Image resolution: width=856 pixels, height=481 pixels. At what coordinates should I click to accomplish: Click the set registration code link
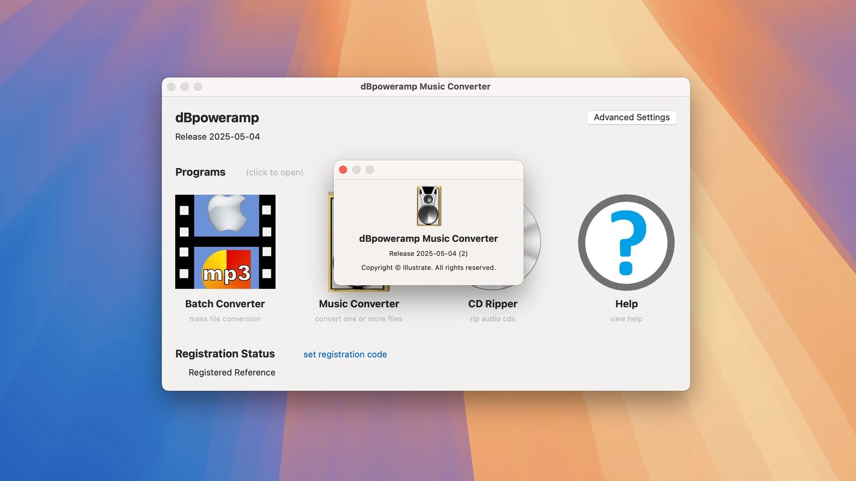coord(345,355)
